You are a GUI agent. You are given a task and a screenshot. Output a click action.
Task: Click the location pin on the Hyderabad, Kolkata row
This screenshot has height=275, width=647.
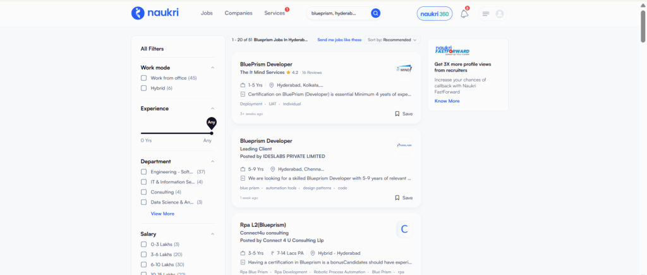(x=272, y=85)
